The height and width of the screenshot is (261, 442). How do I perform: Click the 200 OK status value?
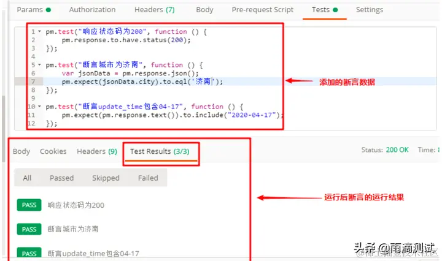point(397,150)
